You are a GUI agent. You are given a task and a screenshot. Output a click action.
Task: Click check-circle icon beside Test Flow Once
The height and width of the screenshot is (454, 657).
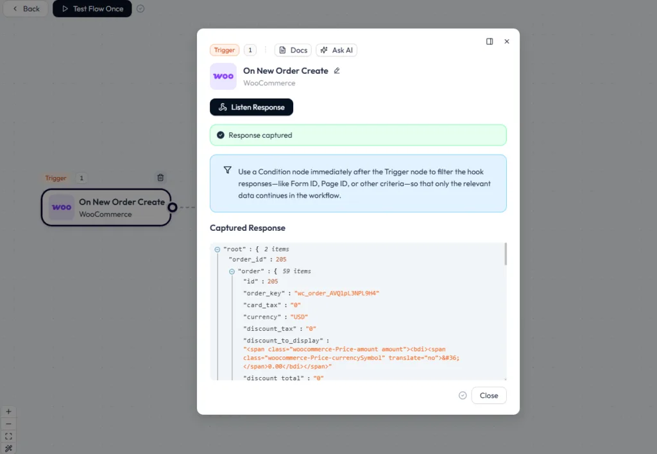(x=141, y=8)
